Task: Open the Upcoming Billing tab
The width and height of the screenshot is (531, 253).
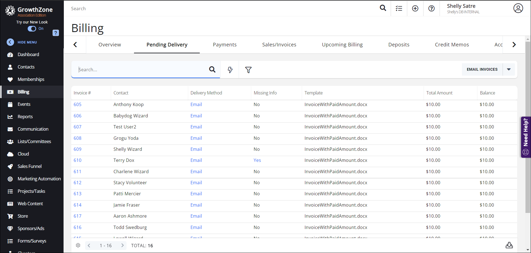Action: [342, 45]
